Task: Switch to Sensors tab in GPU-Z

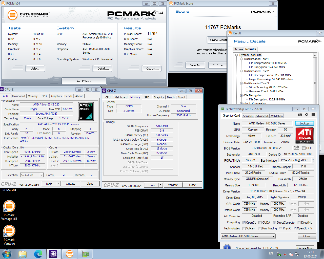Action: click(x=248, y=116)
